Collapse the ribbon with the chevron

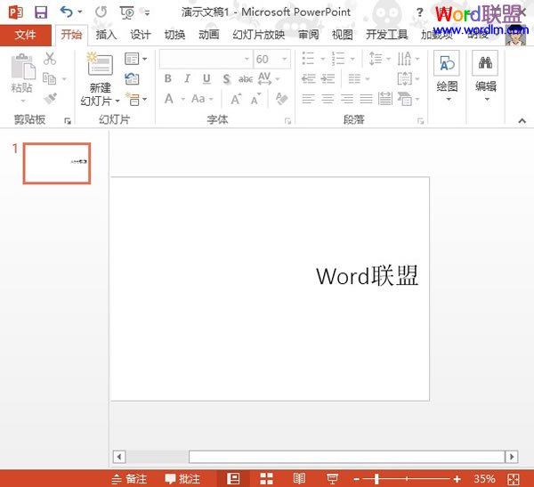(522, 121)
